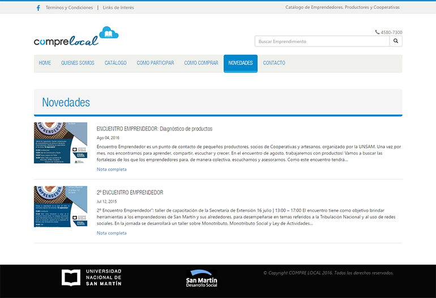The width and height of the screenshot is (436, 298).
Task: Click the phone icon beside 4580-7300
Action: point(377,32)
